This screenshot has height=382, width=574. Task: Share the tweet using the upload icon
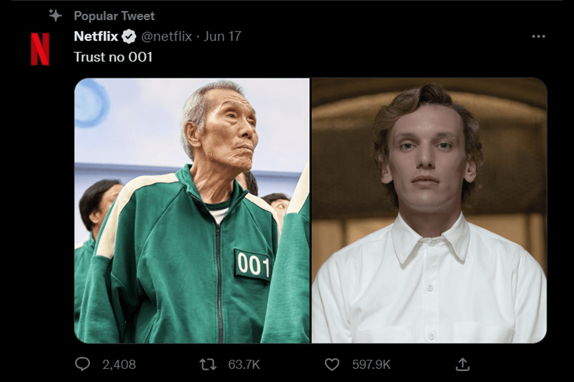(x=462, y=363)
